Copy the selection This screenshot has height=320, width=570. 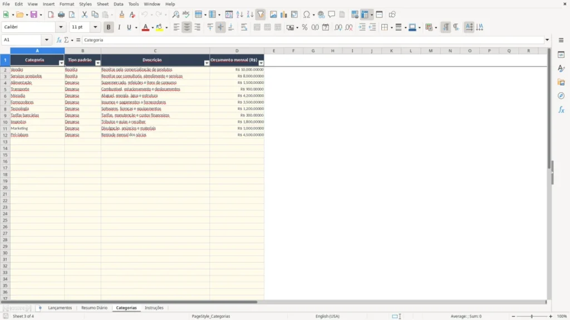tap(95, 14)
